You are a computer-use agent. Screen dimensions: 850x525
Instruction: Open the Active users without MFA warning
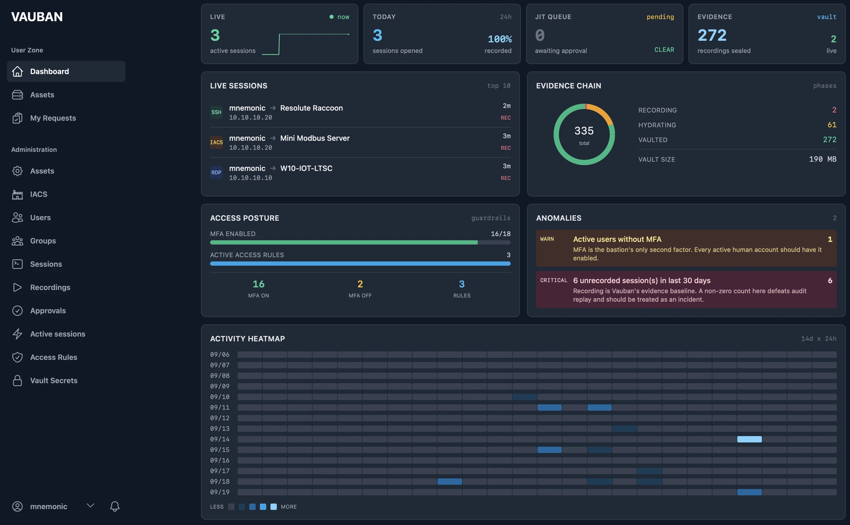coord(686,248)
